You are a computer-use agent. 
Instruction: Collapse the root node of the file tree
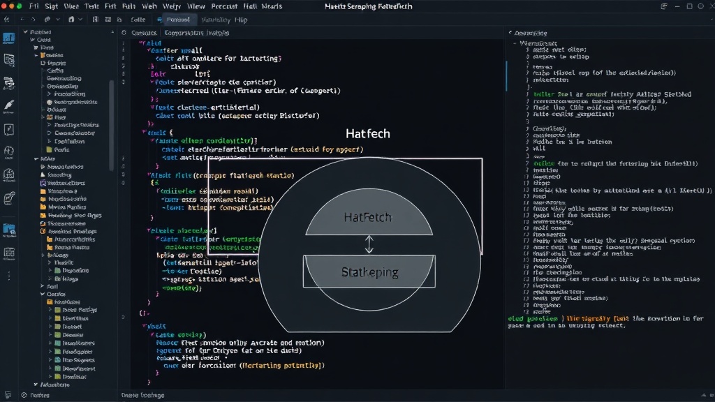26,32
